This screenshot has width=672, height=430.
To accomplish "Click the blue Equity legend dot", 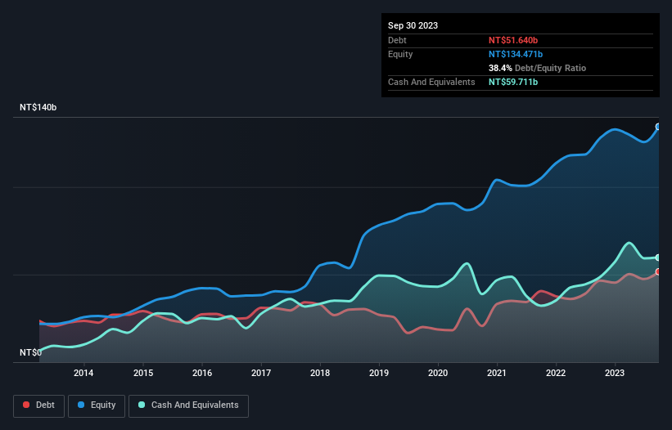I will pos(81,405).
